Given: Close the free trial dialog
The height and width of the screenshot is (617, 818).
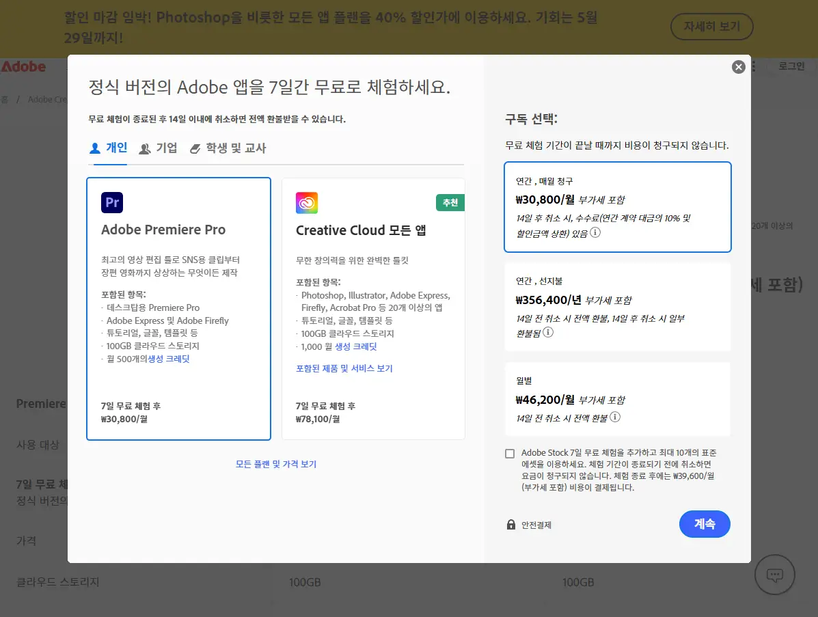Looking at the screenshot, I should (x=738, y=67).
